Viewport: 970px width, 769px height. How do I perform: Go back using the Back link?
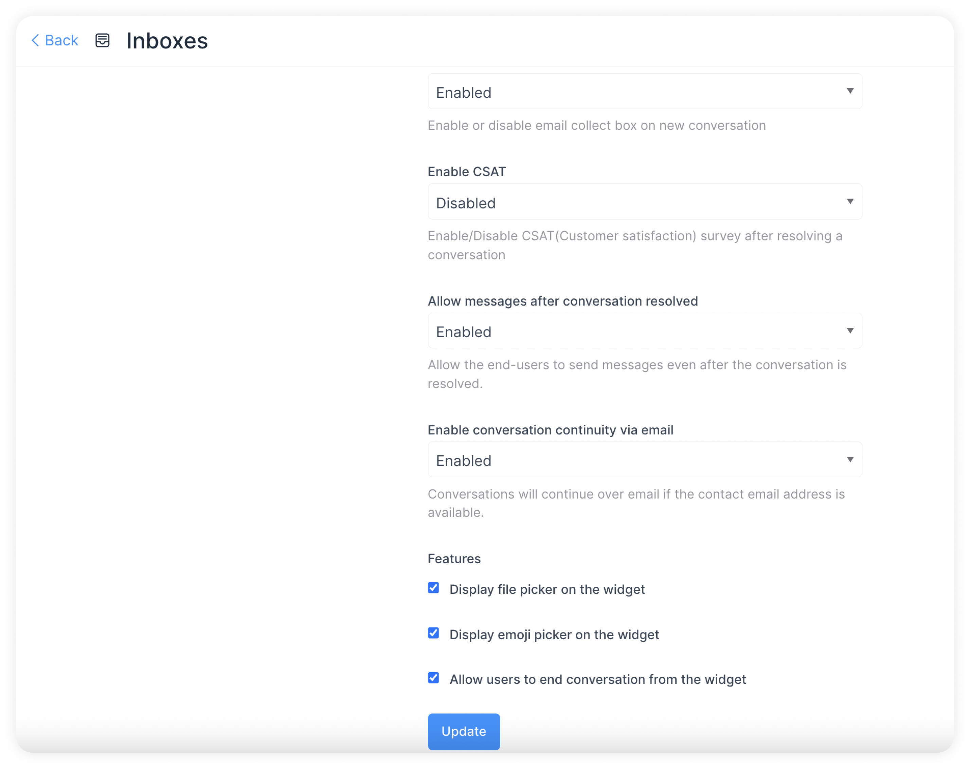55,40
